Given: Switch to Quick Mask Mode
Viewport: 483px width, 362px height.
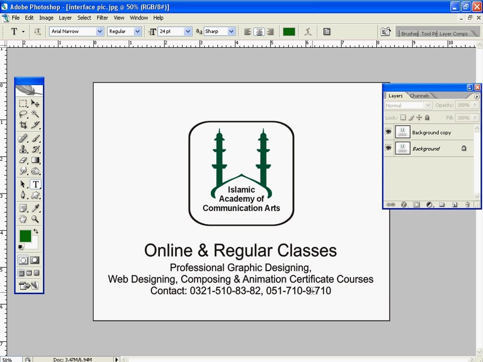Looking at the screenshot, I should (x=35, y=260).
